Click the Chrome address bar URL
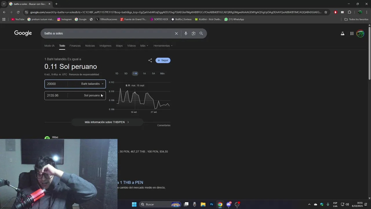This screenshot has width=371, height=209. click(x=176, y=12)
